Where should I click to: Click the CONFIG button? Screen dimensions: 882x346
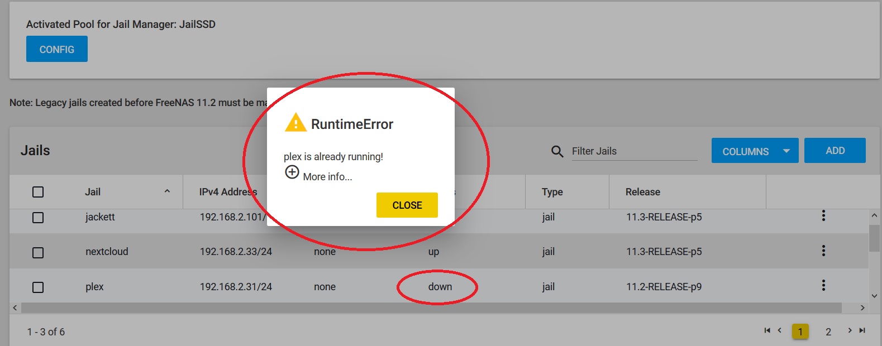57,49
